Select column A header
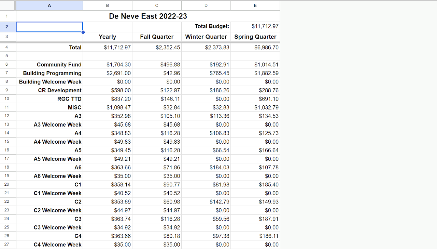The image size is (437, 249). pyautogui.click(x=50, y=5)
